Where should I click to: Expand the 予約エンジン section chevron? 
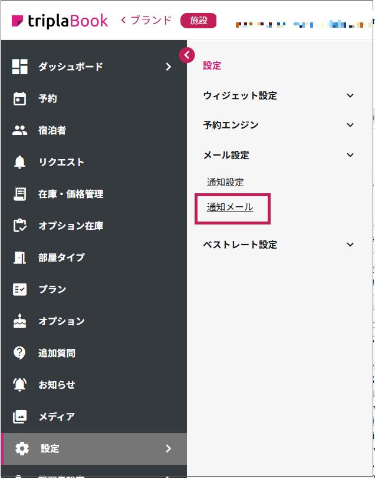[x=350, y=125]
